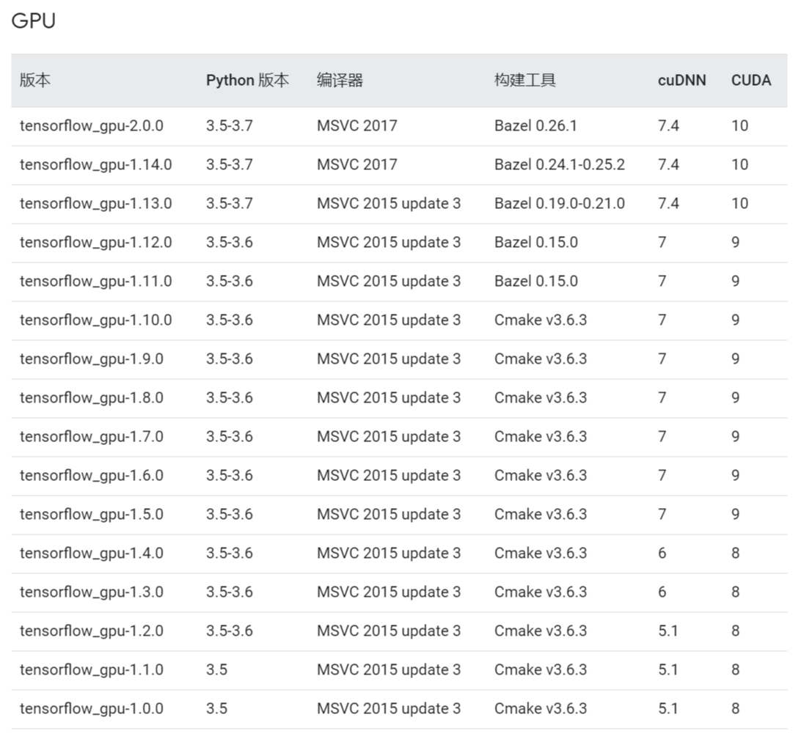Click cuDNN 7 in tensorflow_gpu-1.9.0 row

pos(662,359)
